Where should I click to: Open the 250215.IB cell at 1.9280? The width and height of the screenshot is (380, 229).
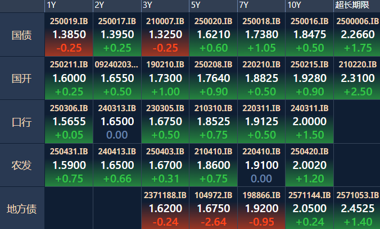(309, 78)
